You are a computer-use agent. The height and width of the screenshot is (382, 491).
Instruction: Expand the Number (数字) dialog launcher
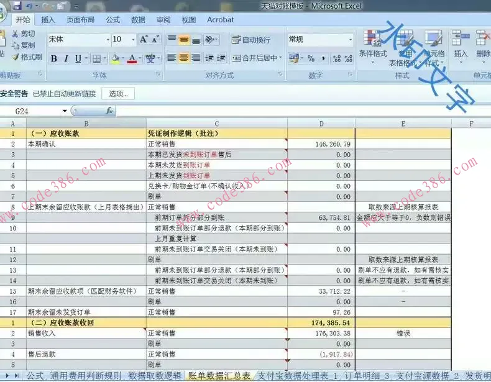click(x=350, y=75)
